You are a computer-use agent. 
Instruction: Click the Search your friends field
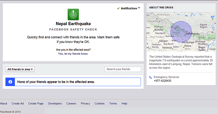[123, 69]
